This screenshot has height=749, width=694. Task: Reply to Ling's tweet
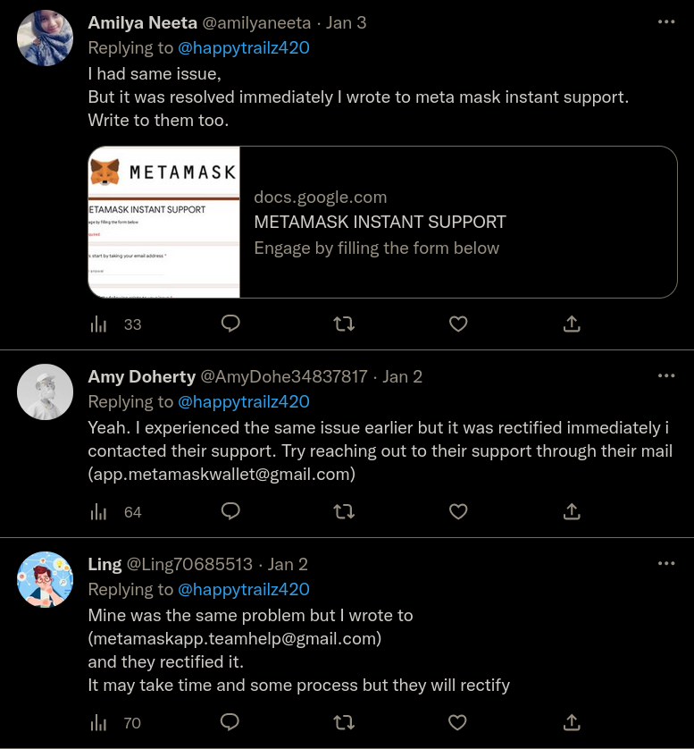click(x=230, y=722)
